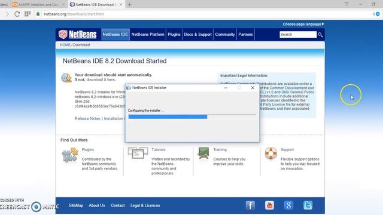Click the NetBeans IDE Installer title icon
Screen dimensions: 383x215
(x=129, y=88)
